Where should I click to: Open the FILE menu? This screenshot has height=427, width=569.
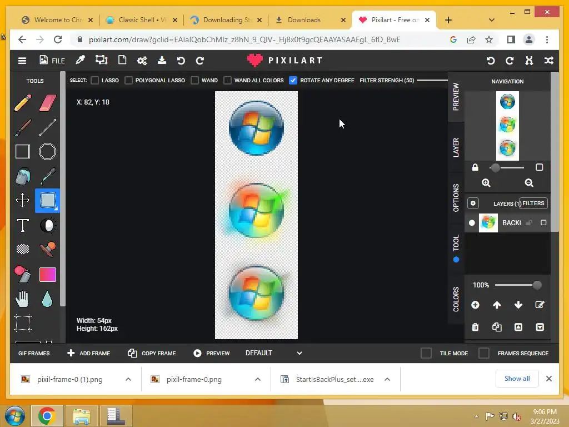[x=52, y=60]
